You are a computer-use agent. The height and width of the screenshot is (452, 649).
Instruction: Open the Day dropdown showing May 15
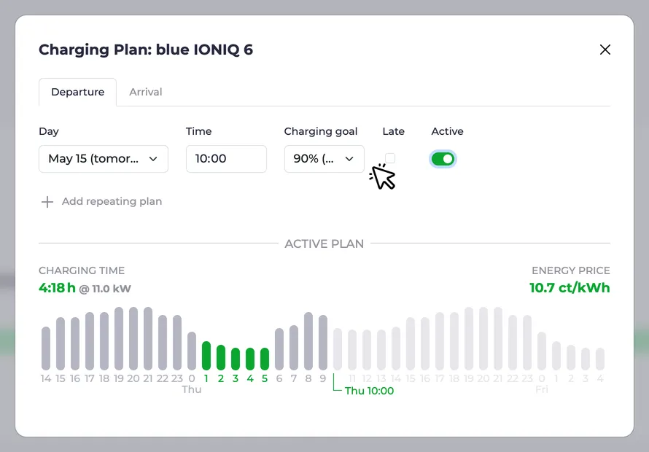[104, 159]
